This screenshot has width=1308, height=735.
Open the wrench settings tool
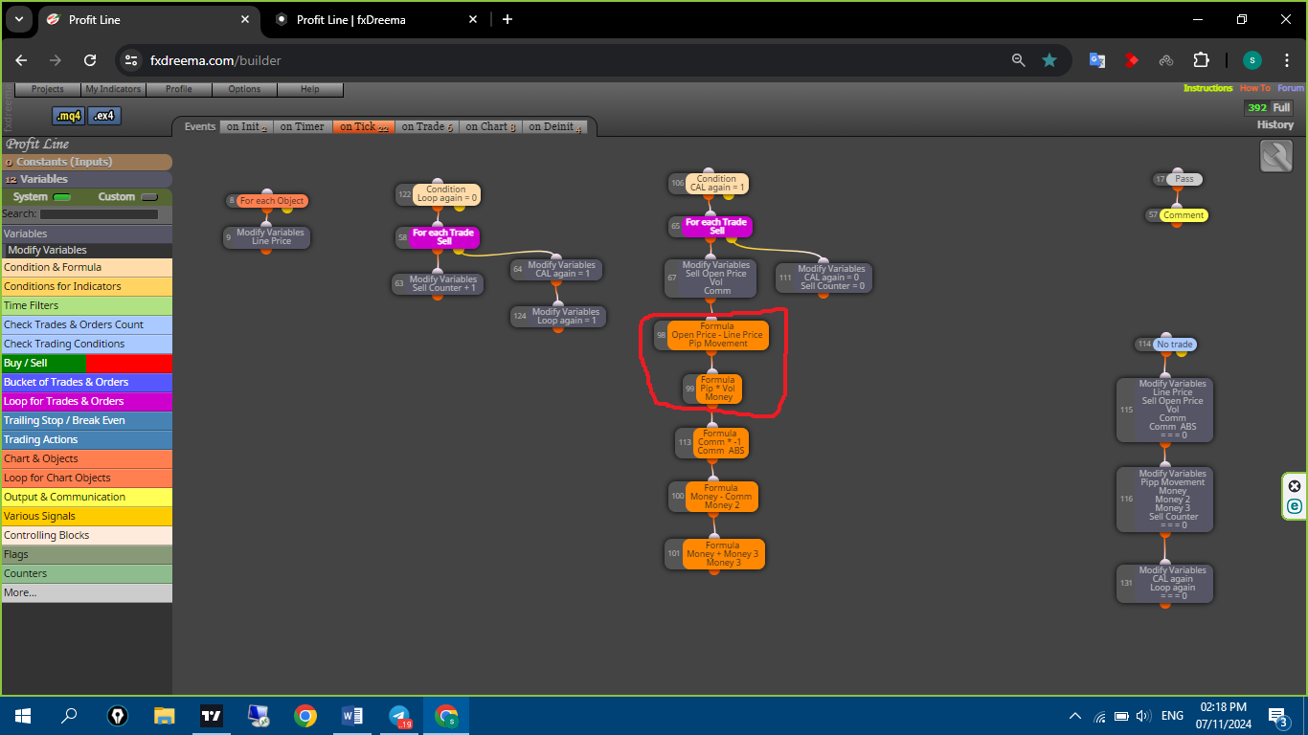[x=1276, y=156]
